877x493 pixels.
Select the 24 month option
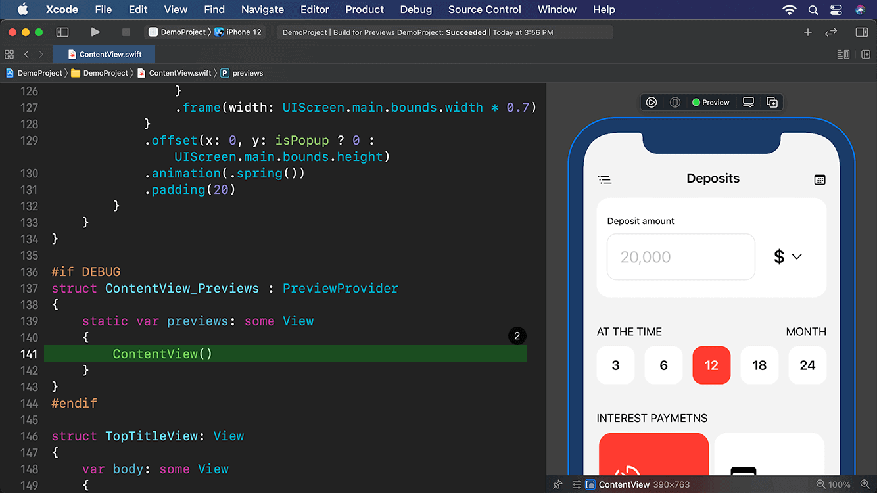[807, 365]
